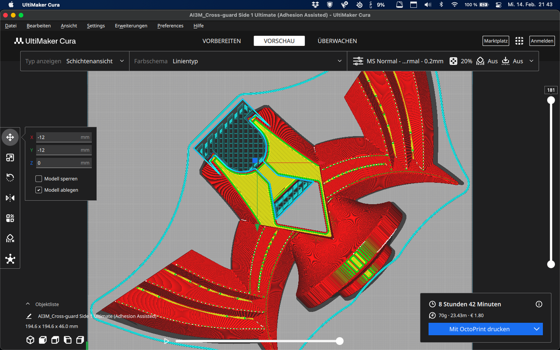Enable the Modell sperren checkbox
This screenshot has width=560, height=350.
click(39, 179)
